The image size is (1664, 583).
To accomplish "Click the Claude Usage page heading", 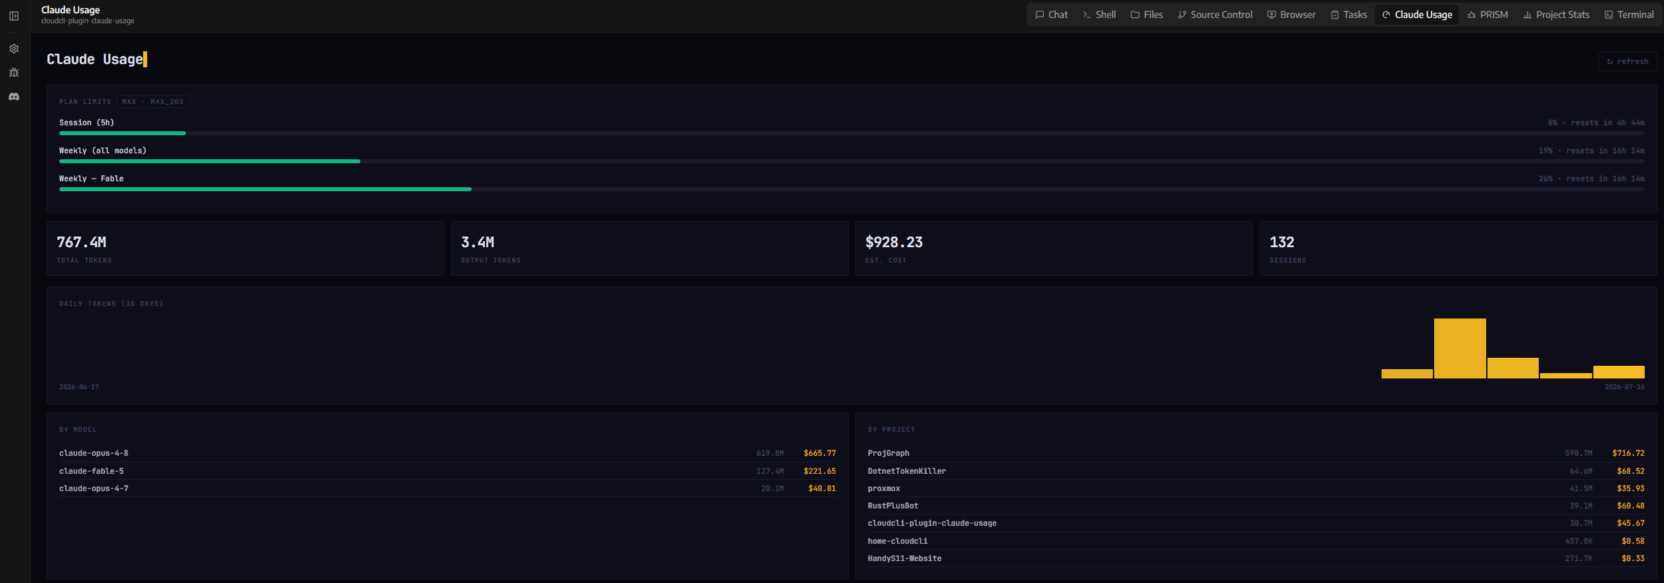I will click(95, 59).
